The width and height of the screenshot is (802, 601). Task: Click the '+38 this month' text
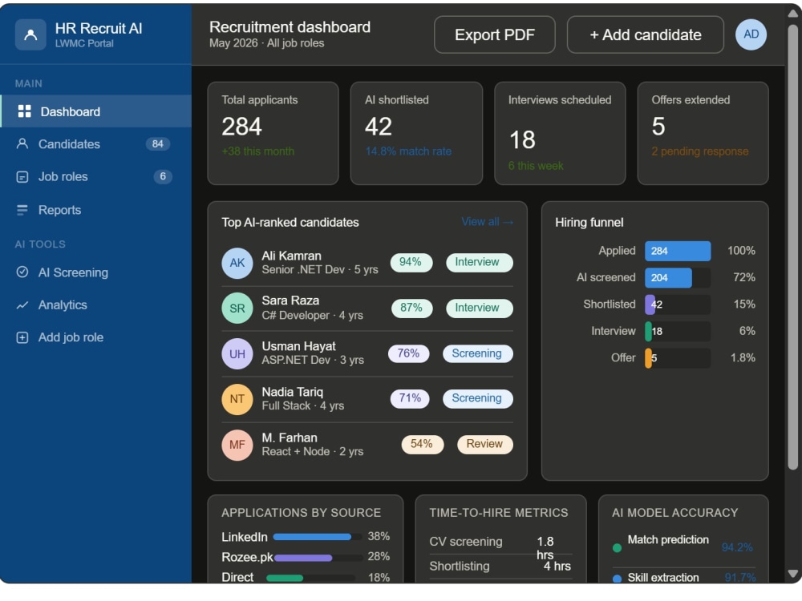tap(257, 151)
